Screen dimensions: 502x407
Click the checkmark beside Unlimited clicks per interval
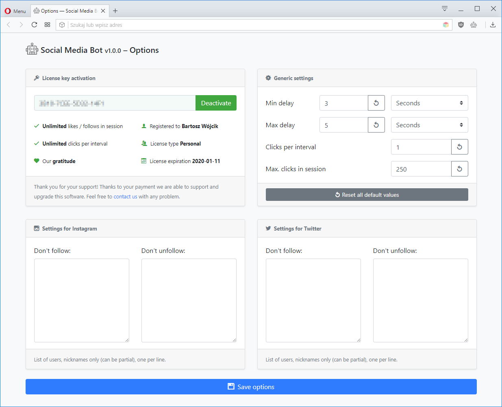click(x=37, y=144)
